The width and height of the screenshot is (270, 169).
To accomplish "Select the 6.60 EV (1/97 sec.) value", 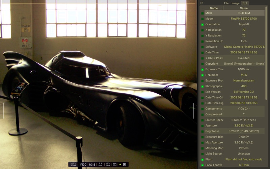I will tap(244, 120).
